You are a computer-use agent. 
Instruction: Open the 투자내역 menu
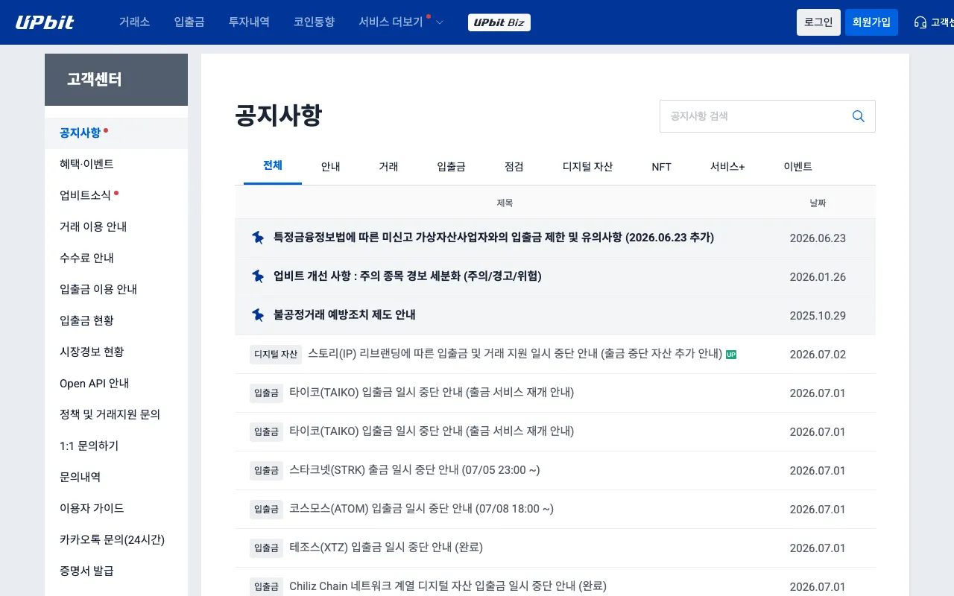249,22
